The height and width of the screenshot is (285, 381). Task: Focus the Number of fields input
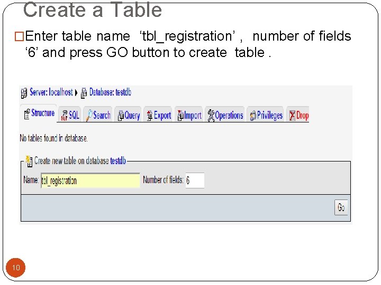coord(195,180)
